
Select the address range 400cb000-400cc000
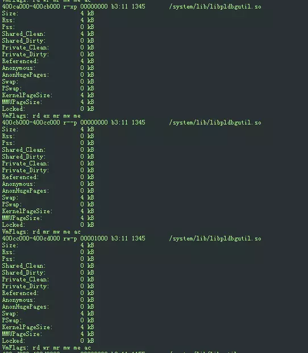(x=31, y=122)
